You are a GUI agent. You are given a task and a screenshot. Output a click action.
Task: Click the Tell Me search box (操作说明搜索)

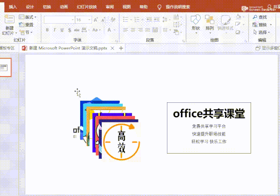click(x=177, y=7)
